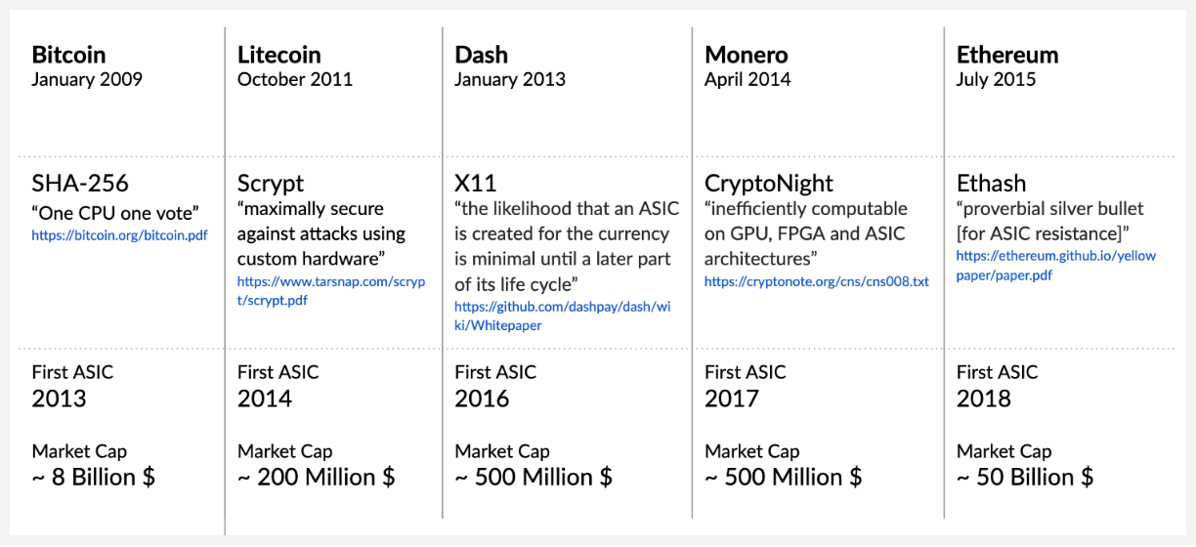Screen dimensions: 1196x547
Task: Click the Ethereum column heading
Action: pyautogui.click(x=1006, y=55)
